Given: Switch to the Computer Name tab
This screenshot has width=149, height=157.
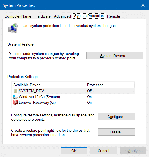Looking at the screenshot, I should [x=18, y=16].
